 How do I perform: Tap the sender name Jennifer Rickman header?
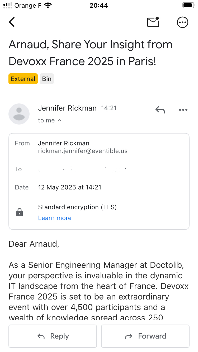click(67, 108)
